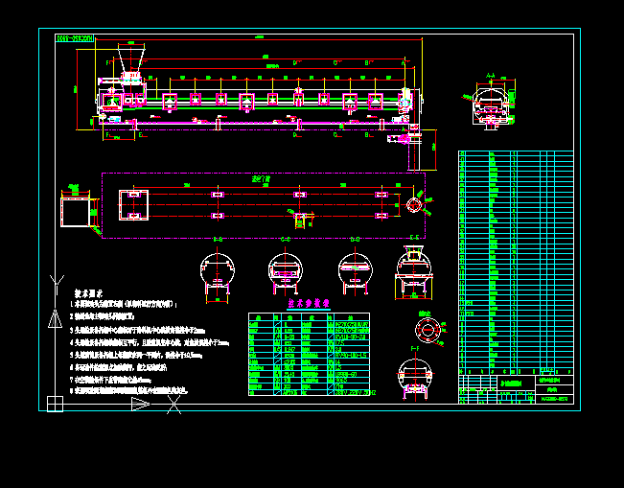Image resolution: width=624 pixels, height=488 pixels.
Task: Click the UCS X-axis arrowhead
Action: tap(141, 404)
